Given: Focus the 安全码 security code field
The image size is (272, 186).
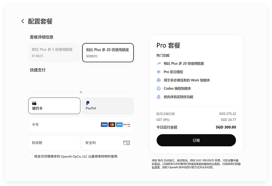Looking at the screenshot, I should tap(108, 143).
